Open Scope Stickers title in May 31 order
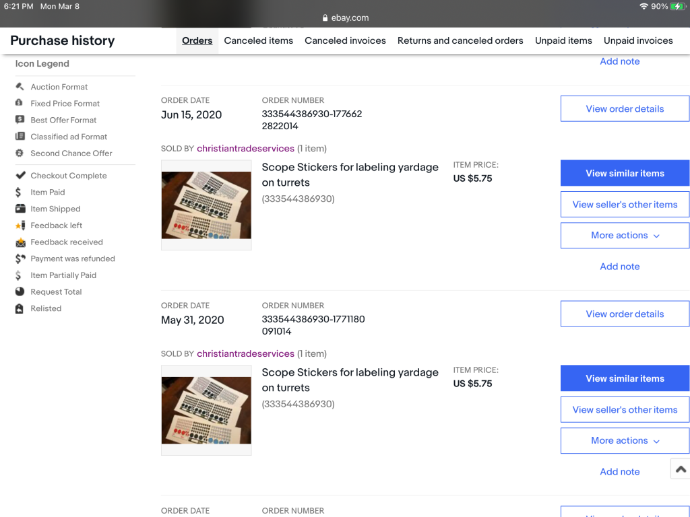 pyautogui.click(x=350, y=380)
